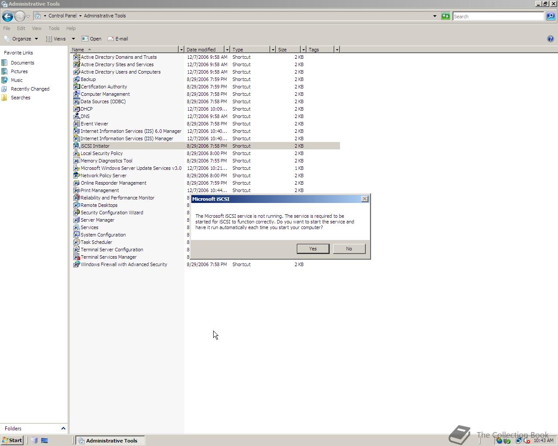Screen dimensions: 558x446
Task: Click the Certification Authority icon
Action: tap(76, 87)
